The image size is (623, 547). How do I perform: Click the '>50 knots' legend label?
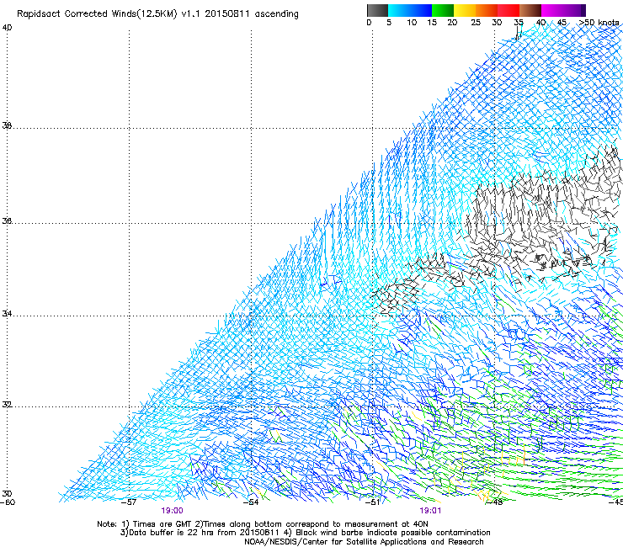pyautogui.click(x=599, y=23)
